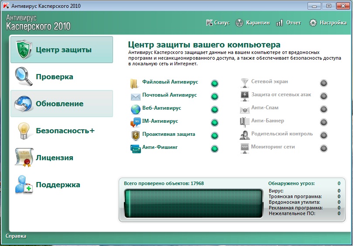The image size is (353, 246).
Task: Open Карантин text link
Action: tap(258, 23)
